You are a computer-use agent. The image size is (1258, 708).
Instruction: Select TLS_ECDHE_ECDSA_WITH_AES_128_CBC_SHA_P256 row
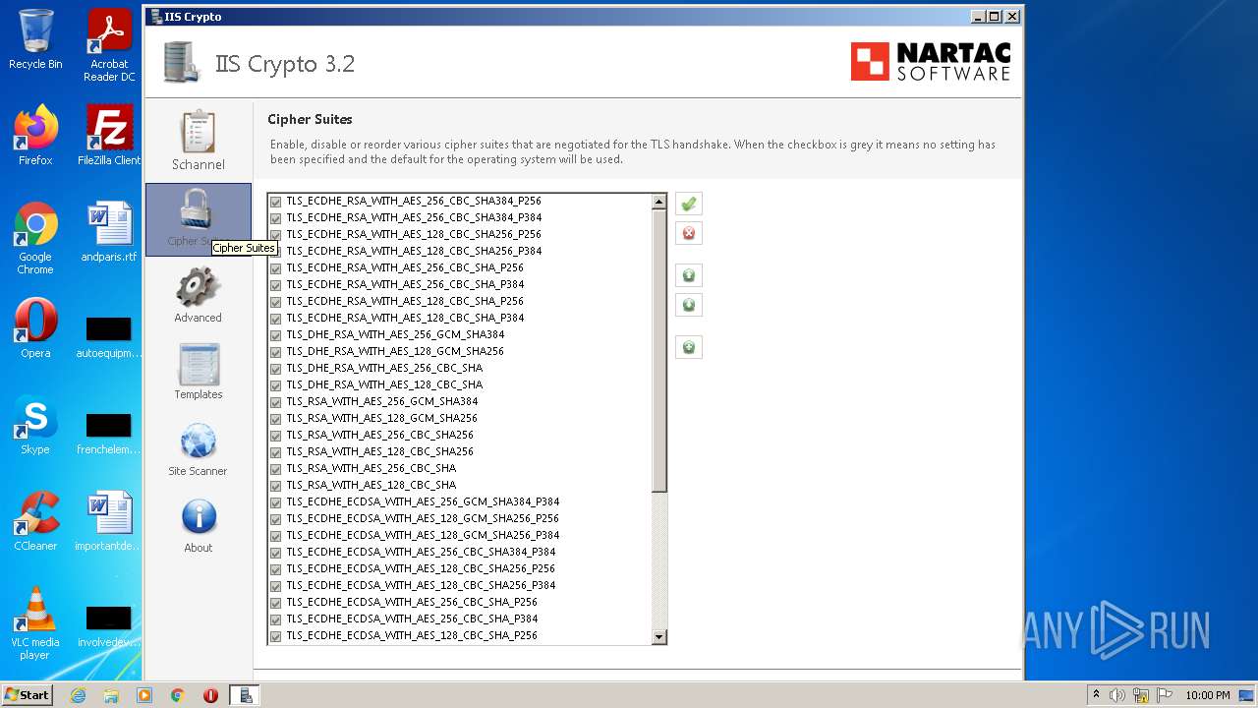[x=459, y=635]
